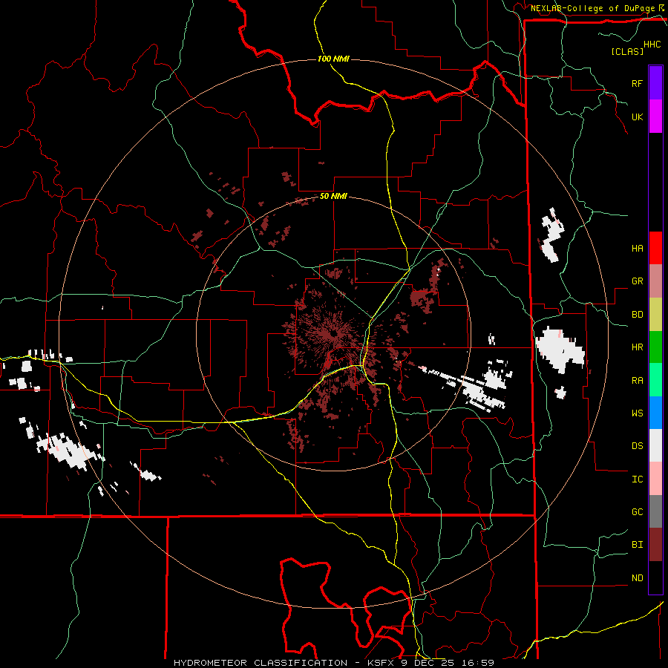Select the white DS legend swatch

(655, 445)
